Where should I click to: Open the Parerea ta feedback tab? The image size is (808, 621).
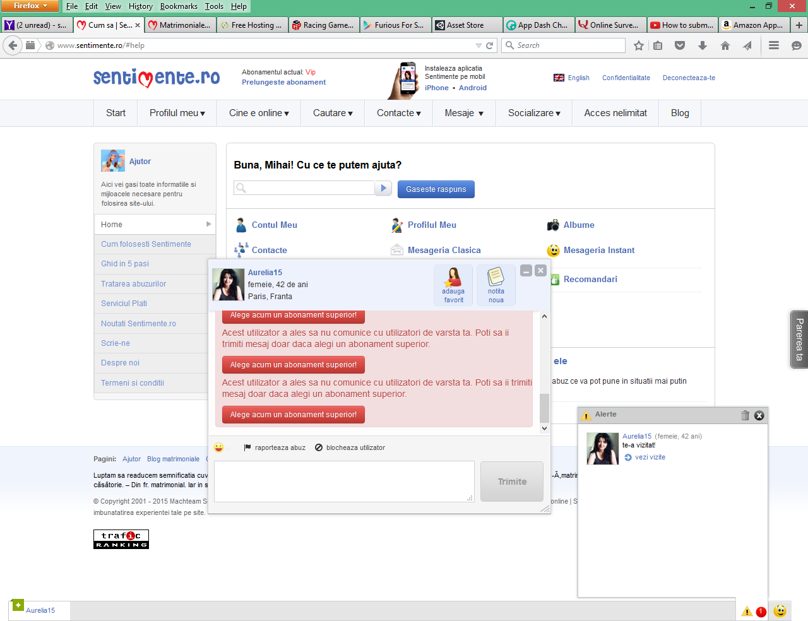point(799,340)
